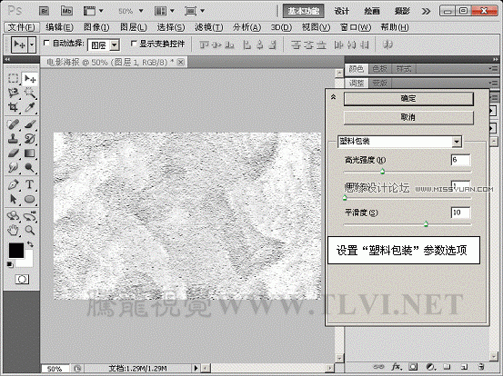The image size is (503, 376).
Task: Swap foreground and background colors
Action: coord(30,244)
